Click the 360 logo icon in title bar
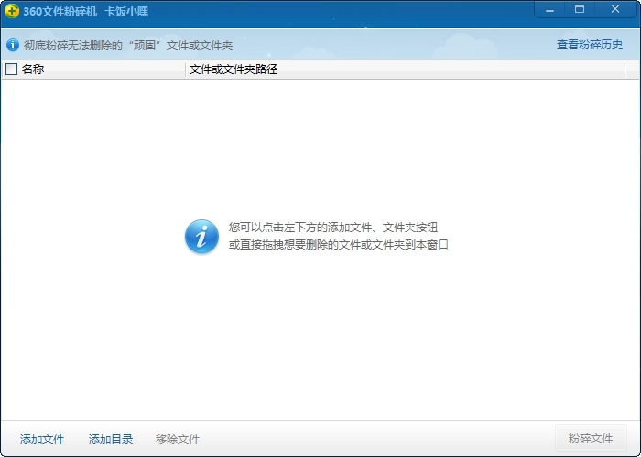This screenshot has height=457, width=641. coord(11,11)
